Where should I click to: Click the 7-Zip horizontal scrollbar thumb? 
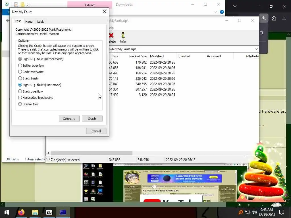[92, 153]
